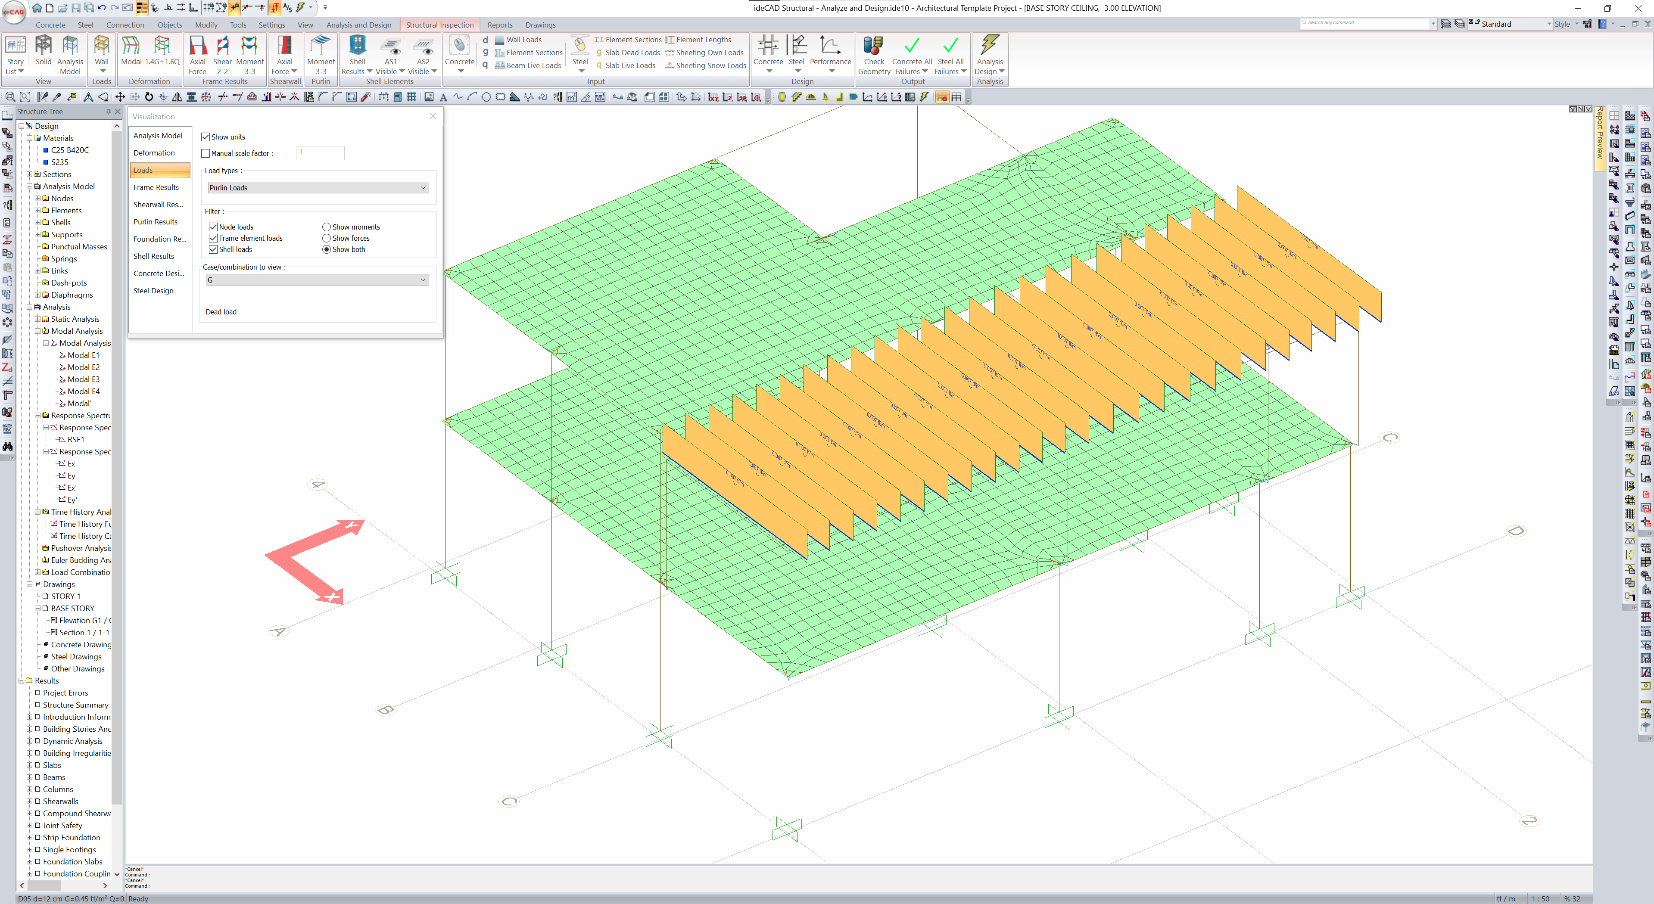Enable Manual scale factor checkbox

[206, 153]
